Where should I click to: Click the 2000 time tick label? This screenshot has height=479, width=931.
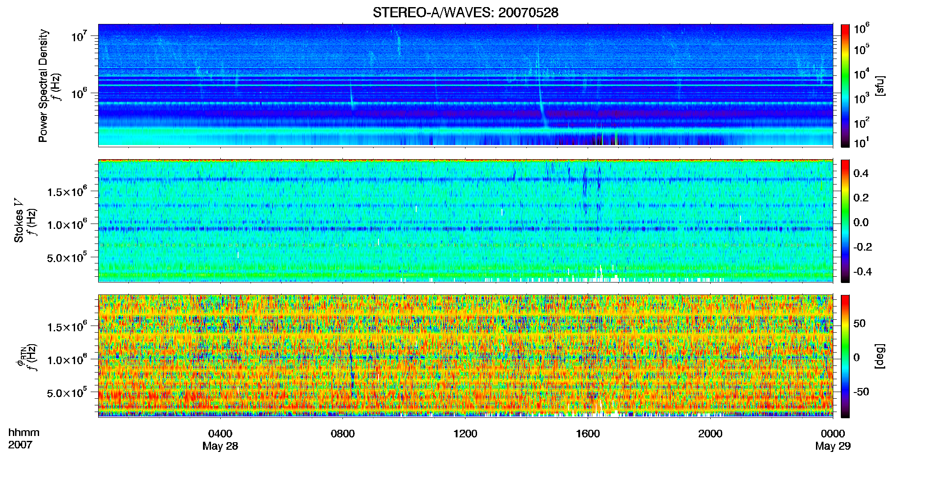click(x=710, y=434)
